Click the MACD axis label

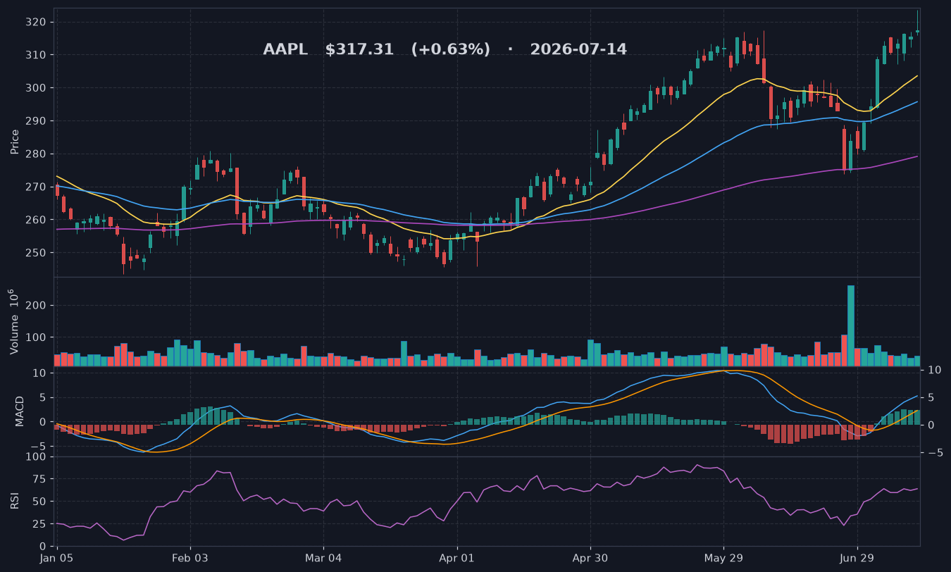coord(20,411)
